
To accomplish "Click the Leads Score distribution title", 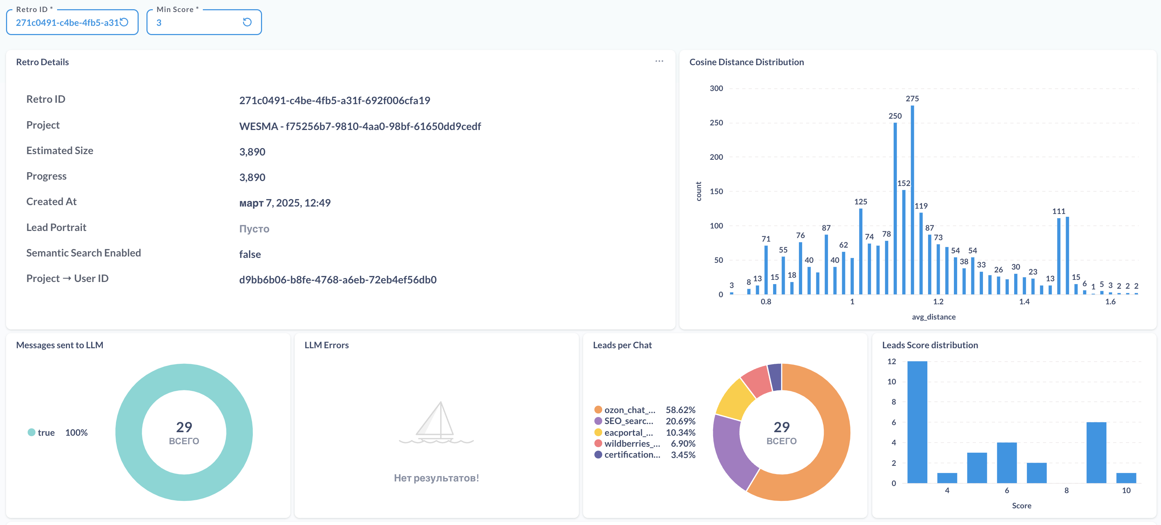I will (x=929, y=345).
